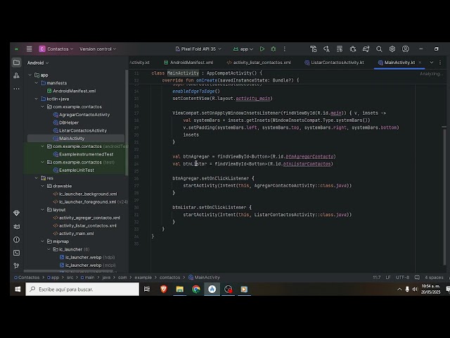The width and height of the screenshot is (450, 338).
Task: Run the app with green play button
Action: pyautogui.click(x=262, y=49)
